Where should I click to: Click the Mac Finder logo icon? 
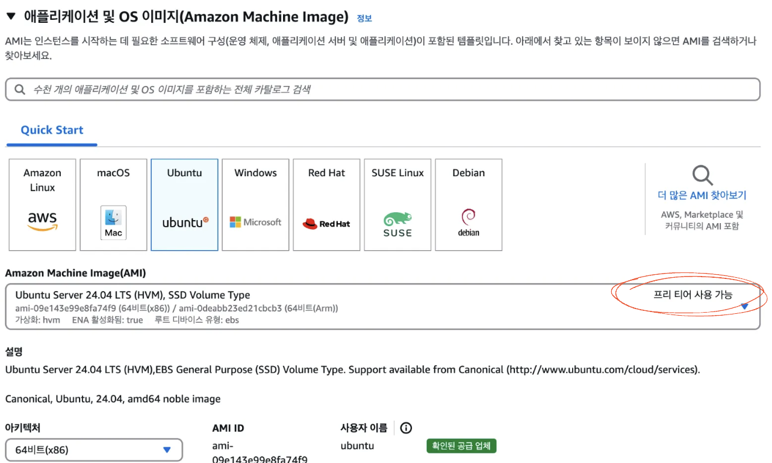tap(113, 222)
